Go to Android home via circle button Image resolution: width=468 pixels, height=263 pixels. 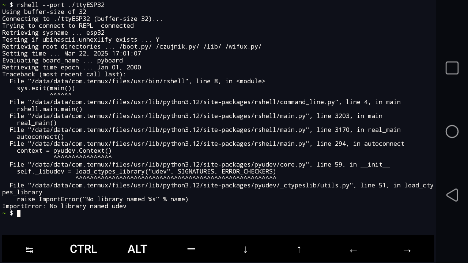452,131
